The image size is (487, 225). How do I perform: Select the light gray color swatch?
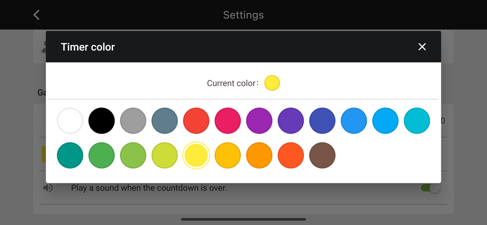tap(133, 121)
